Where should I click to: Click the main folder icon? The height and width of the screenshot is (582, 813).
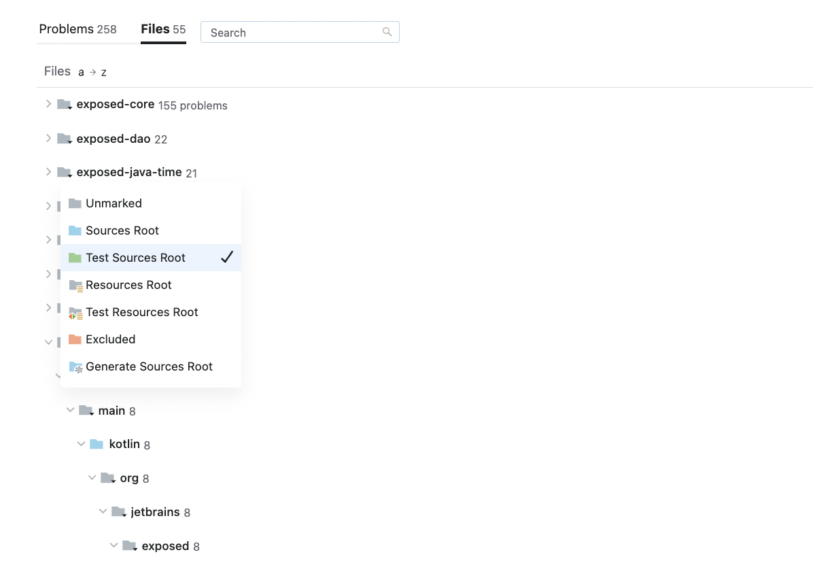[86, 411]
